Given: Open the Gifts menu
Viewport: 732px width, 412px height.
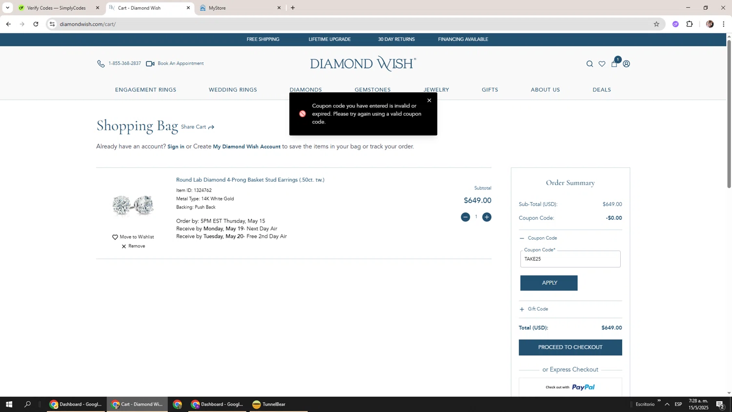Looking at the screenshot, I should pos(490,90).
